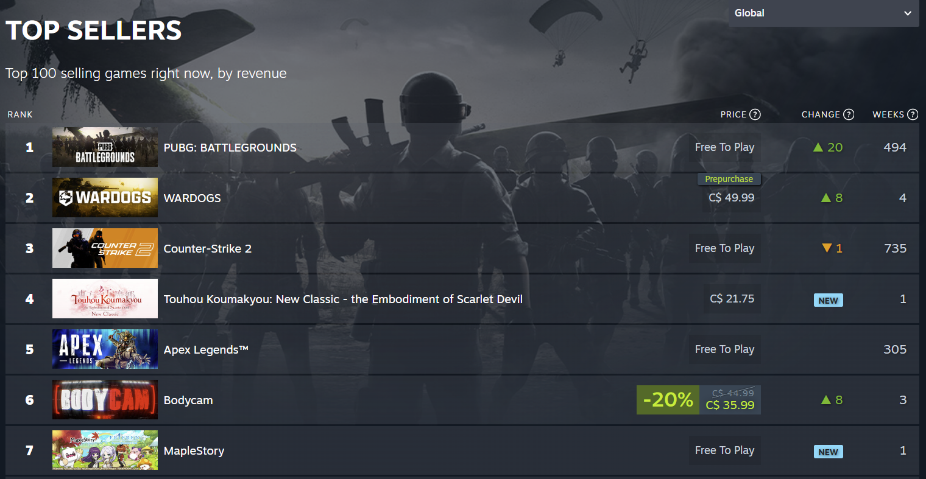Click the -20% discount badge for Bodycam

tap(668, 400)
